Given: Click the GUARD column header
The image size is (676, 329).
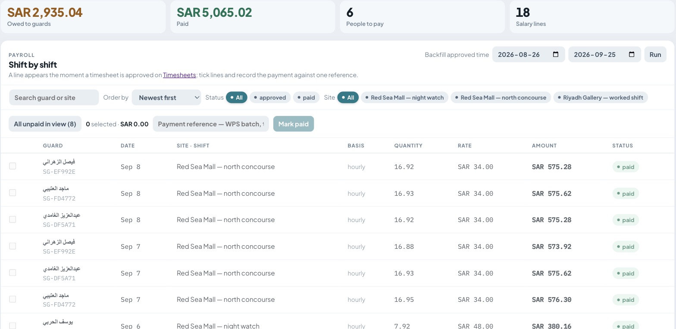Looking at the screenshot, I should 53,146.
